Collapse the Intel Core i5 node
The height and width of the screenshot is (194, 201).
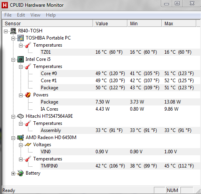pos(13,60)
